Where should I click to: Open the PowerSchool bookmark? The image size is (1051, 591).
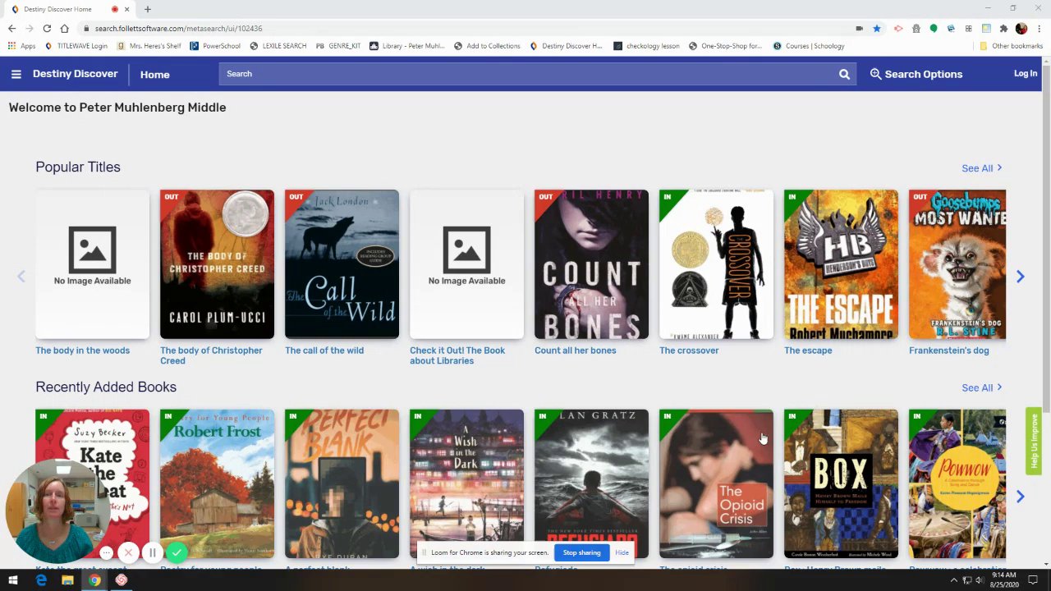[x=216, y=46]
